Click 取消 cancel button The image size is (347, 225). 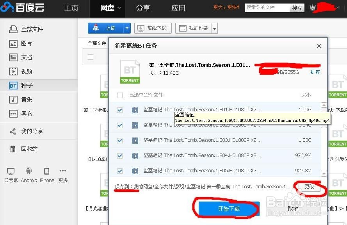click(x=293, y=209)
